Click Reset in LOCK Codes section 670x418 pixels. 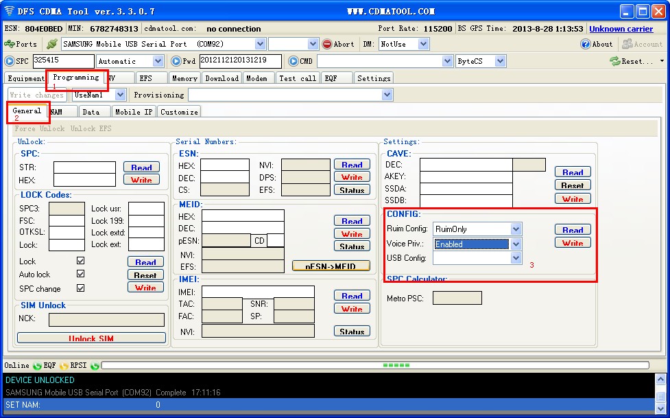(145, 275)
